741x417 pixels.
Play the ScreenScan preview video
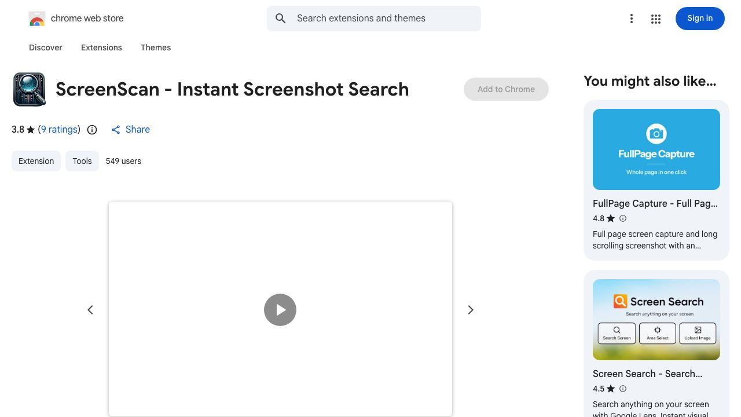coord(280,310)
